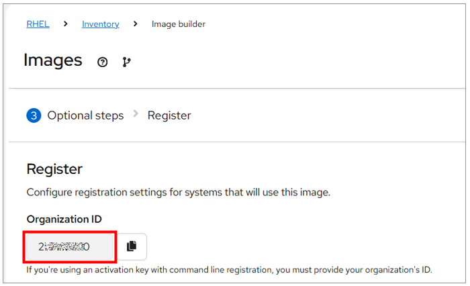Screen dimensions: 470x286
Task: Click the activation key helper text
Action: 228,270
